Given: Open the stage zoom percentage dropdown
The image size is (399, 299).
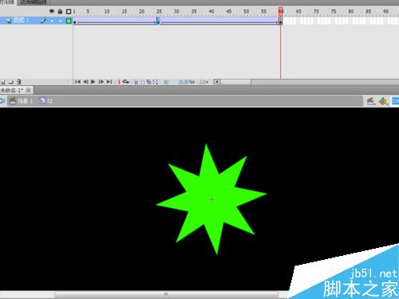Looking at the screenshot, I should (395, 101).
